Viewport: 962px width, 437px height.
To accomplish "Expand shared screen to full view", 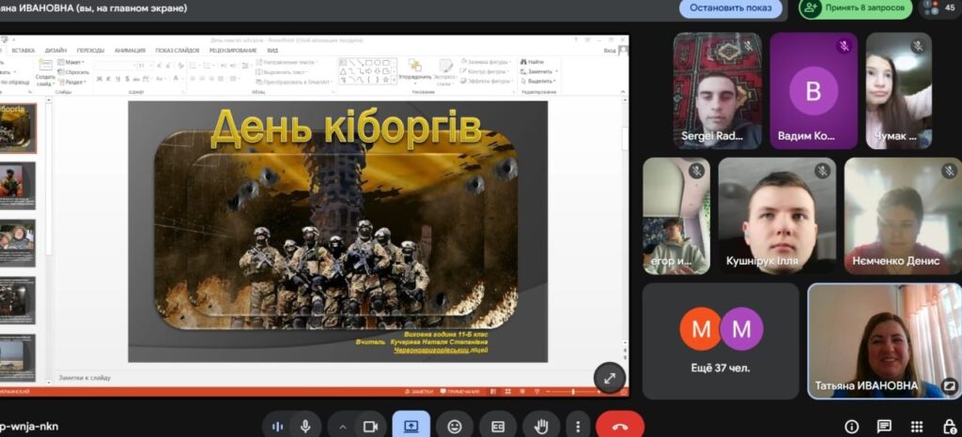I will pos(609,377).
